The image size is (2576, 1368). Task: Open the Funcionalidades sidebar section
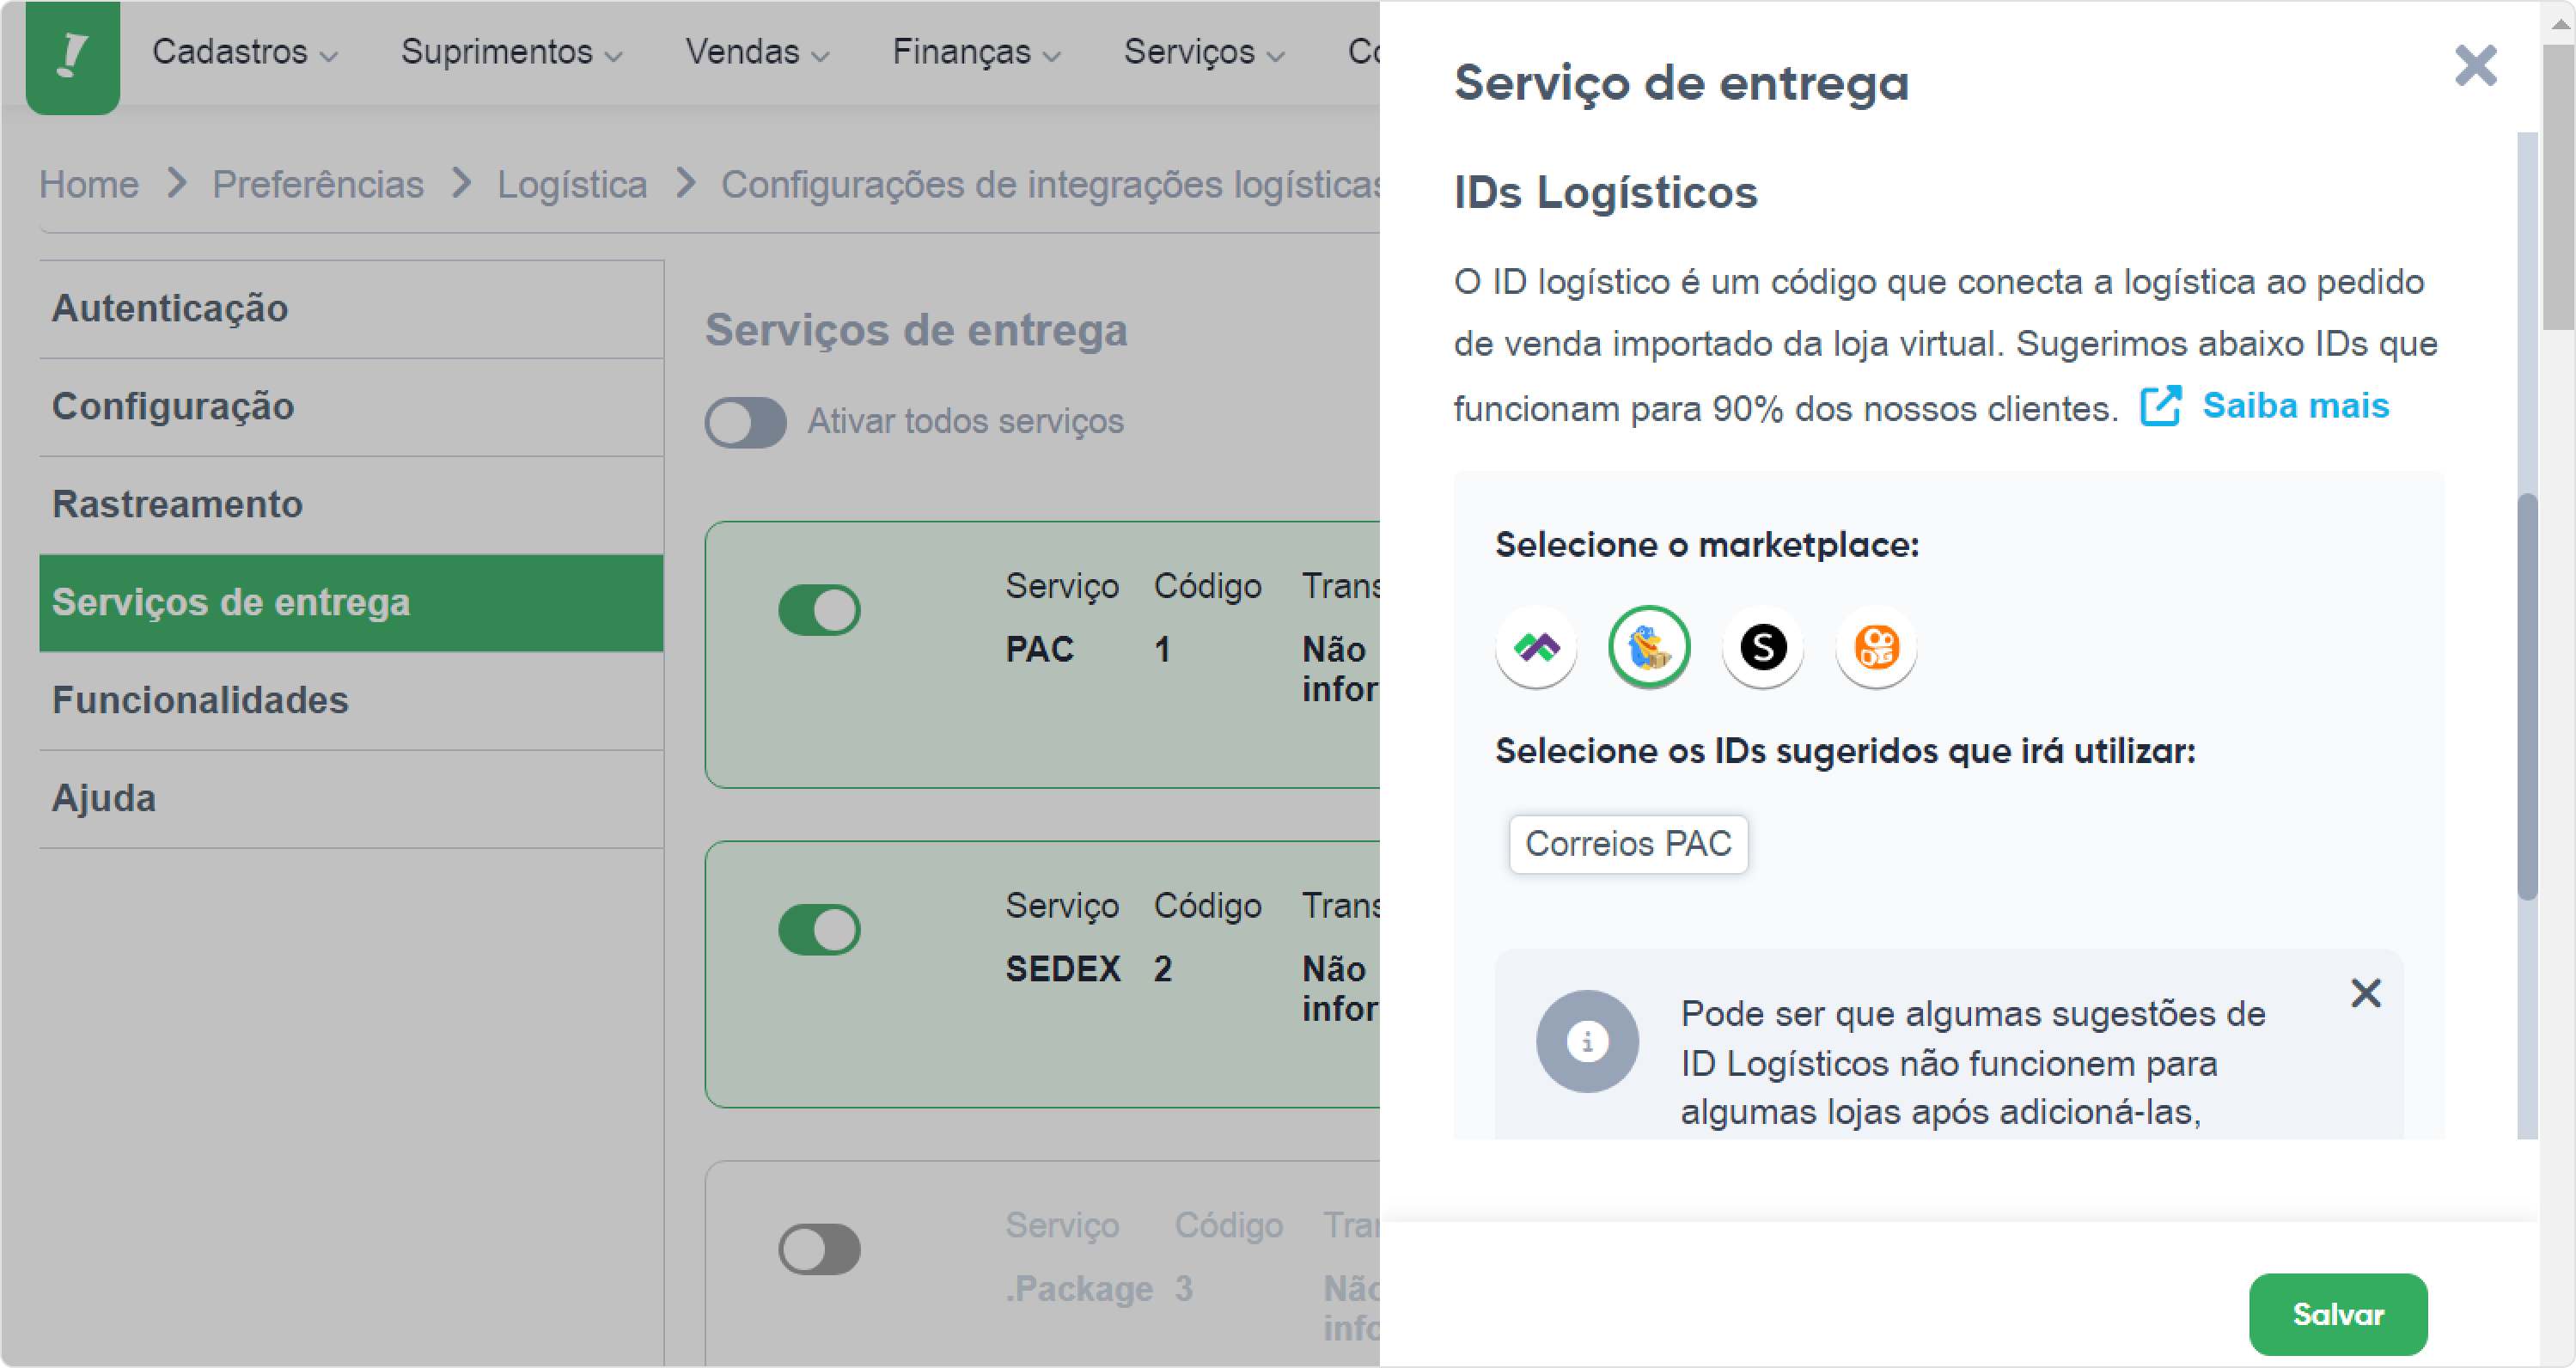[351, 701]
